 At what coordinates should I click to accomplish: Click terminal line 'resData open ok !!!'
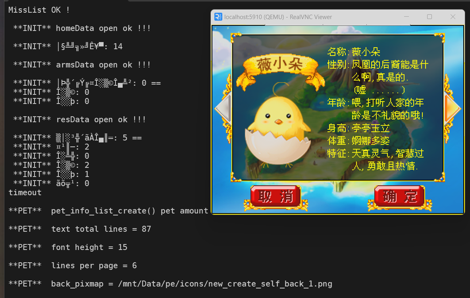click(79, 119)
